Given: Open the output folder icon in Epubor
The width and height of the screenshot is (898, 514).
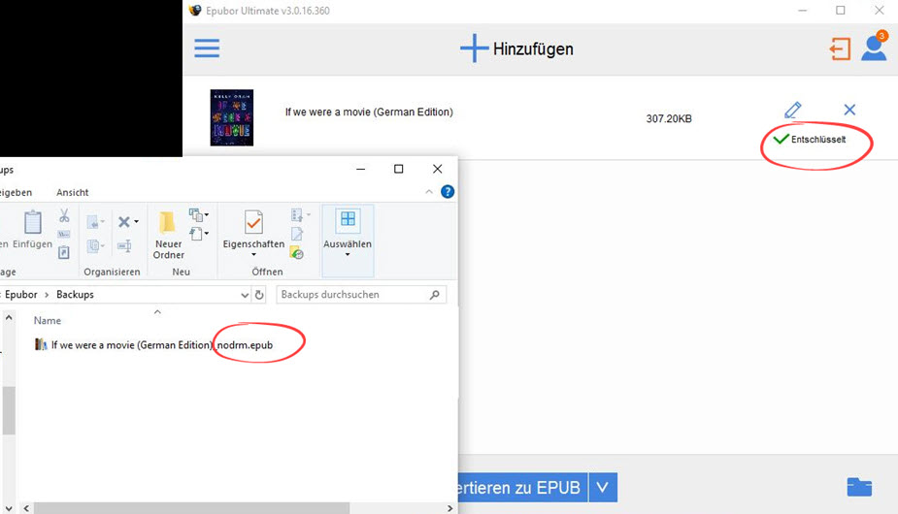Looking at the screenshot, I should (x=859, y=487).
